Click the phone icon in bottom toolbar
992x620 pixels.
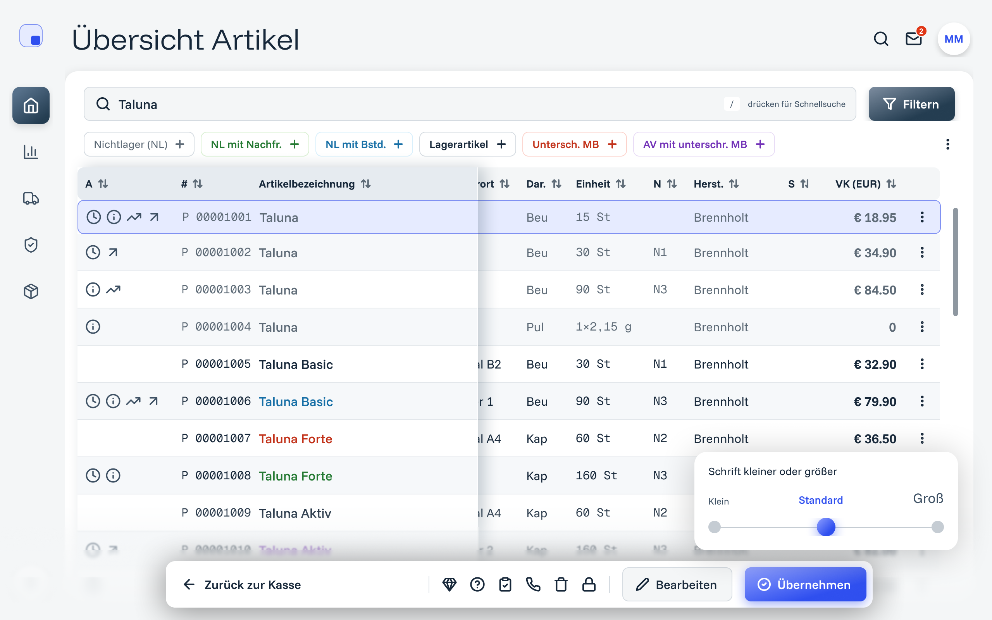tap(533, 584)
